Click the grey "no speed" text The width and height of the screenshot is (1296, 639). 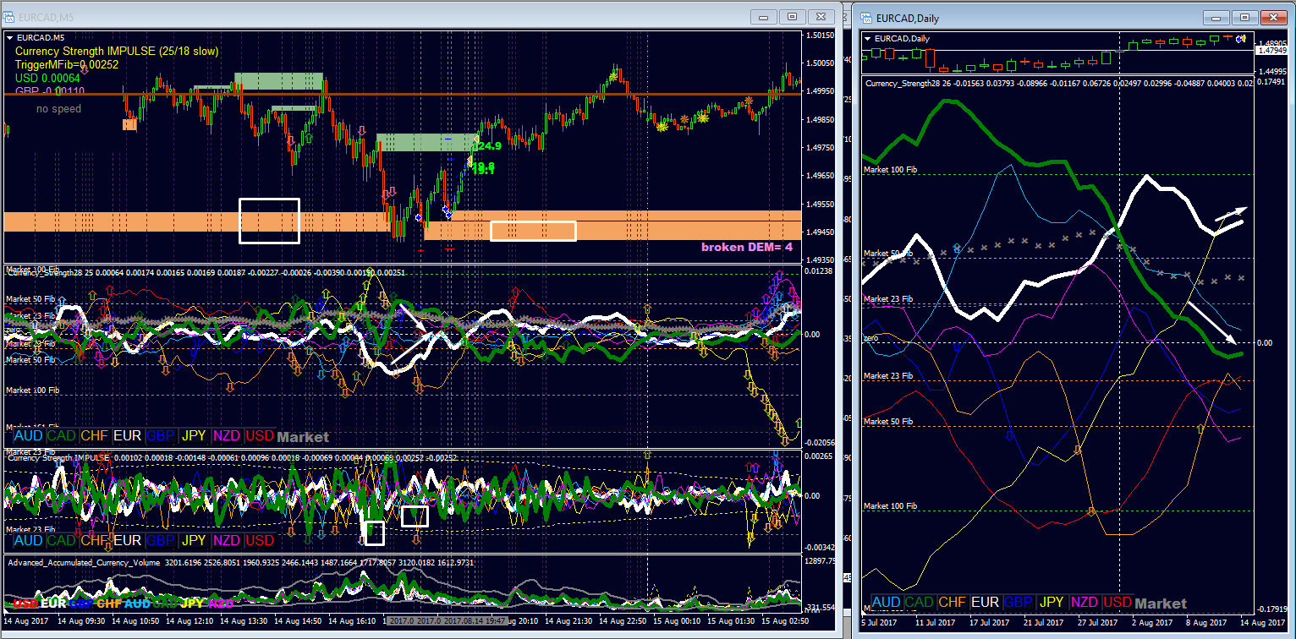tap(58, 109)
